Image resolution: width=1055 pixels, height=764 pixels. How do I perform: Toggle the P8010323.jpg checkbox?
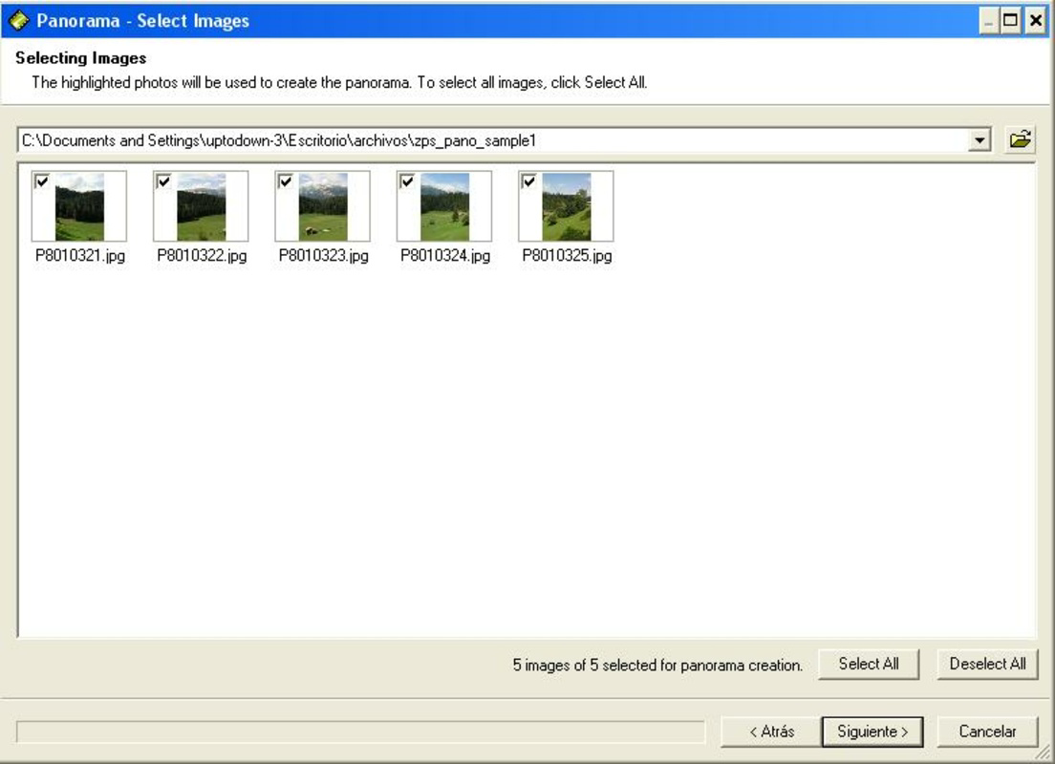(x=286, y=180)
